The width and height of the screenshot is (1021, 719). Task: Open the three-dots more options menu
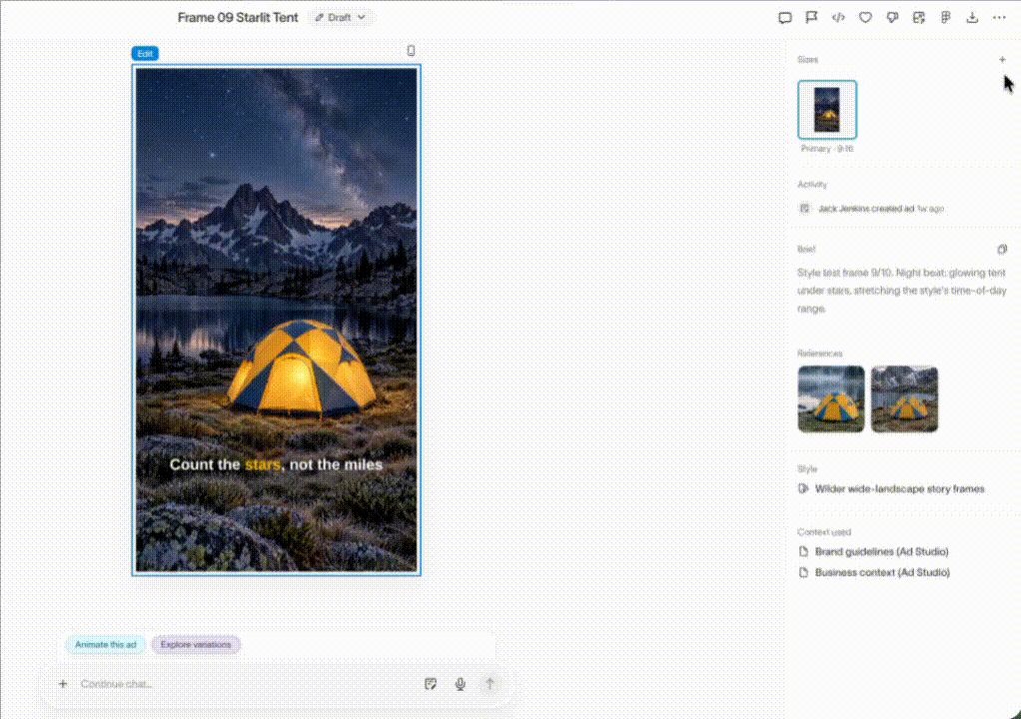coord(999,18)
